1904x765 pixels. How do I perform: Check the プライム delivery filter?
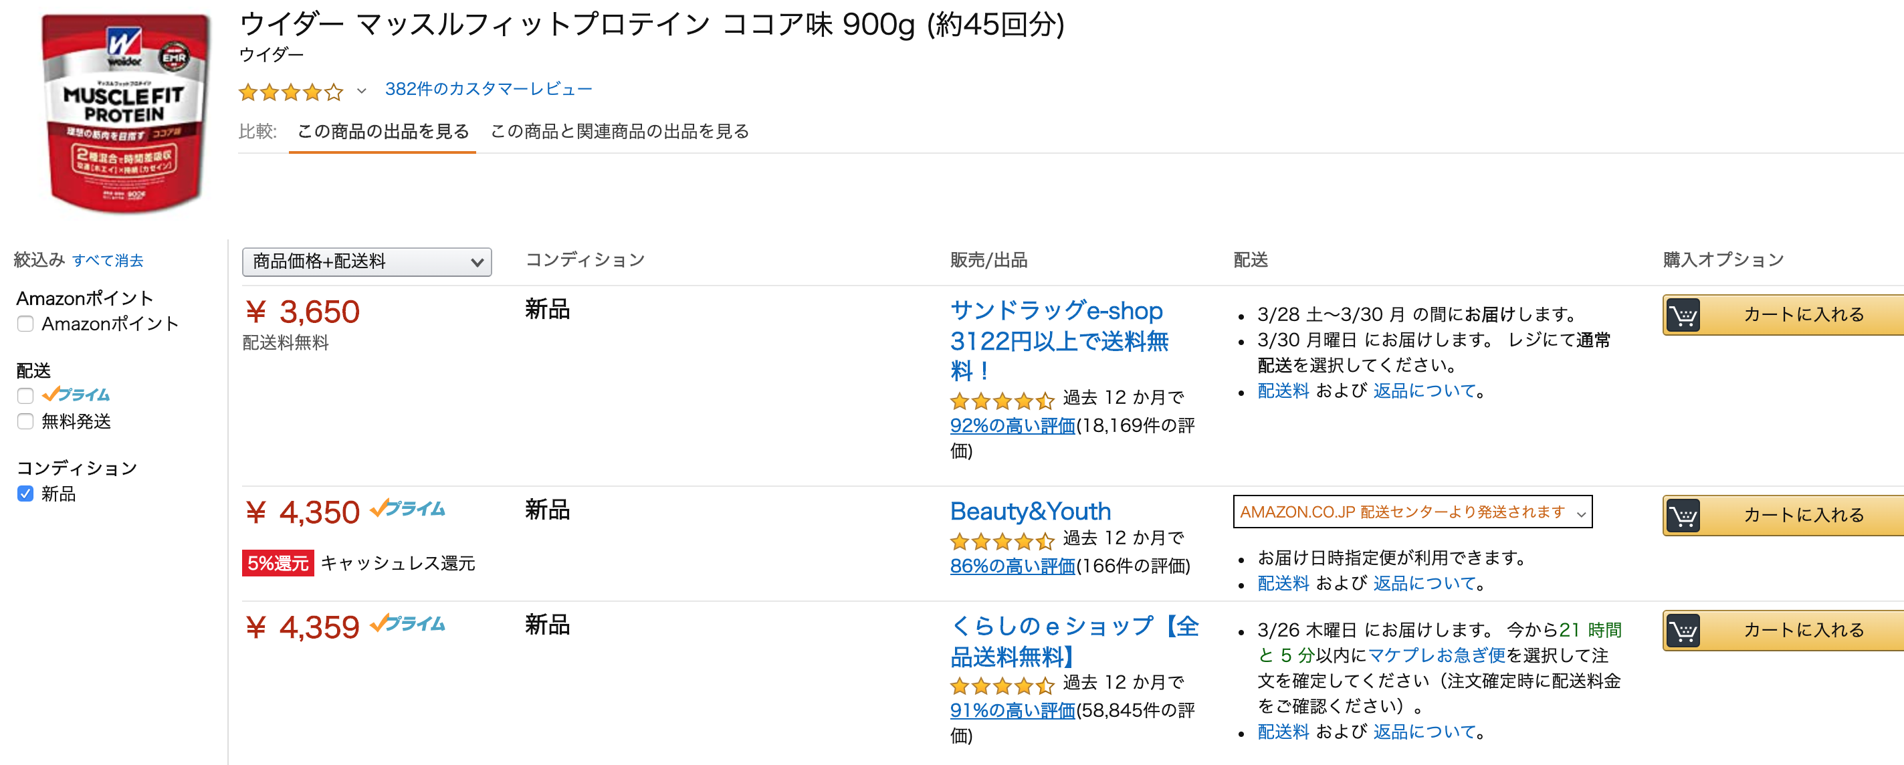[26, 395]
